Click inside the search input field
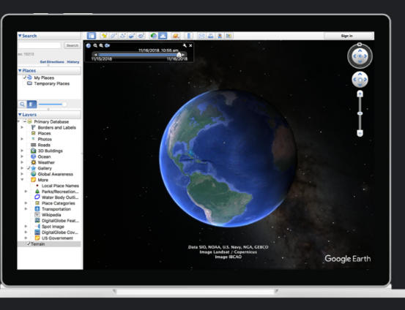Screen dimensions: 405x310 (40, 45)
